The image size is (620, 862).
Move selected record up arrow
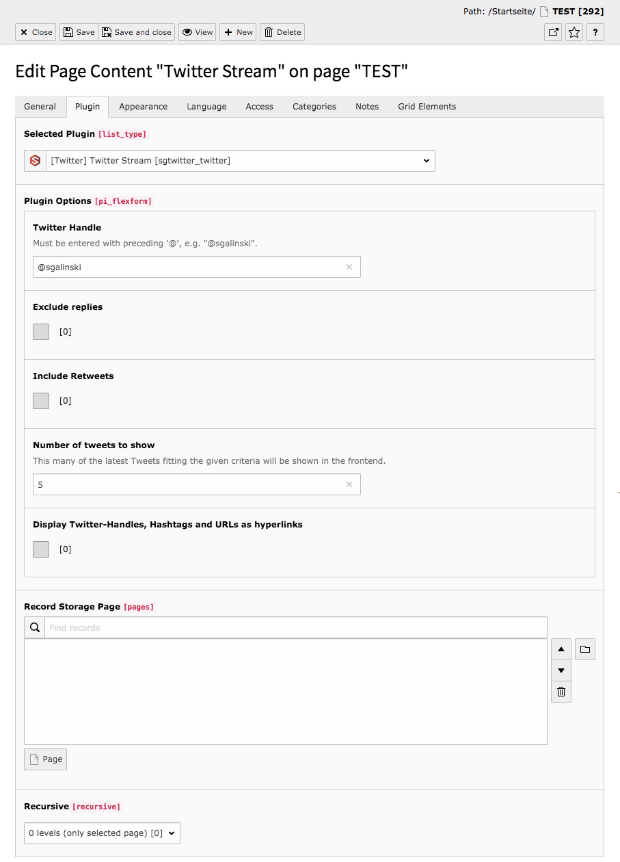(561, 649)
